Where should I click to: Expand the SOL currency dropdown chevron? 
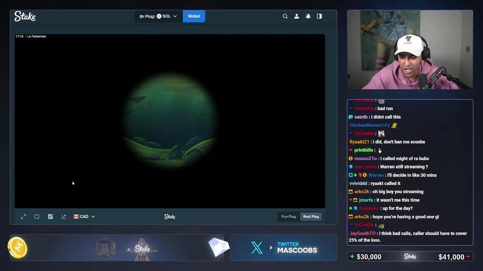(174, 16)
